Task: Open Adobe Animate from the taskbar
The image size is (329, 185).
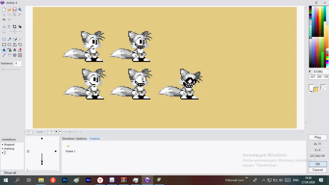Action: click(88, 180)
